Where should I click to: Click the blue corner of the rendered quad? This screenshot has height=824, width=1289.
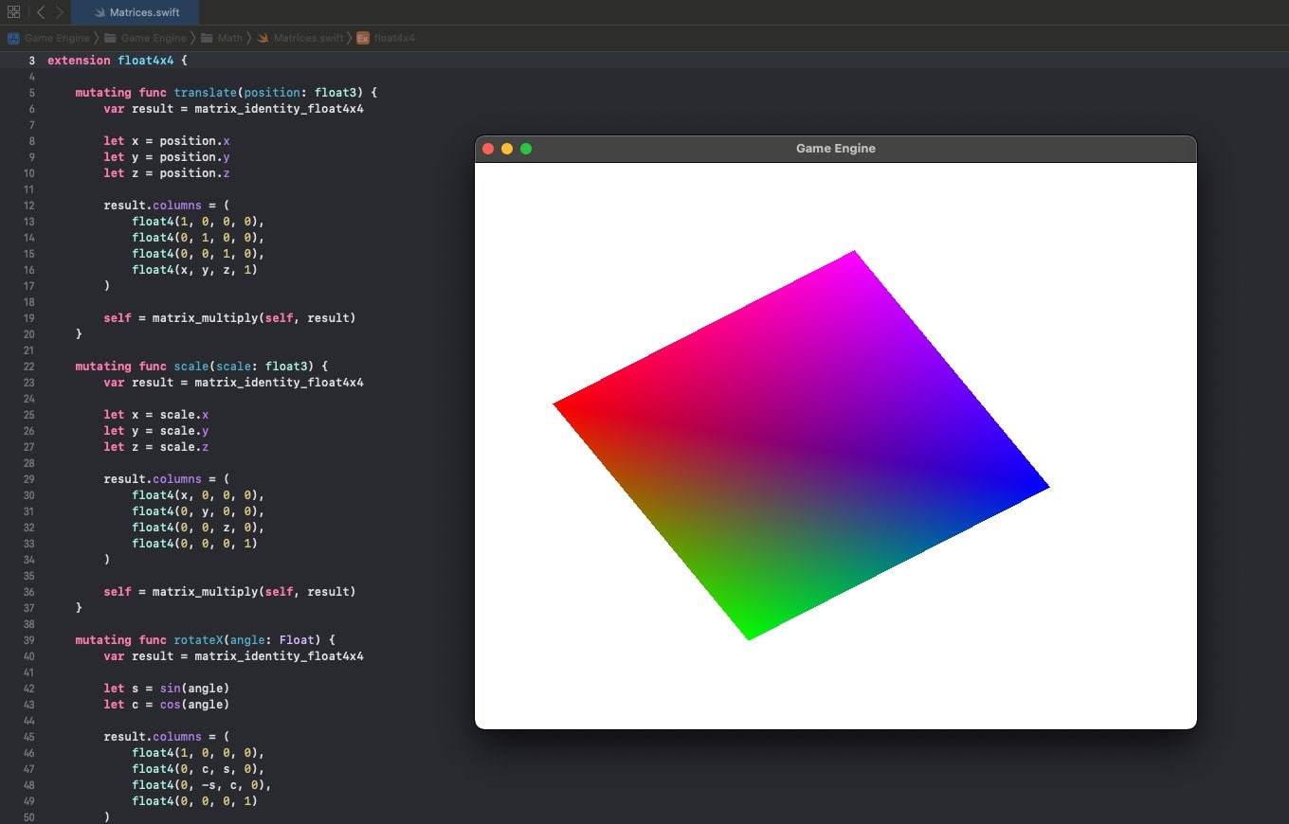(1044, 487)
